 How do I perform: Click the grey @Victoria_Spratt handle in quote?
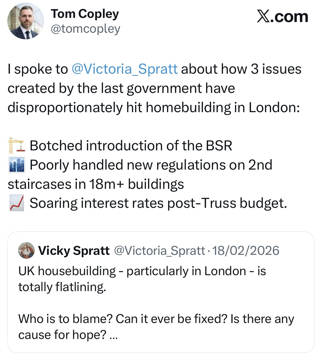click(159, 250)
